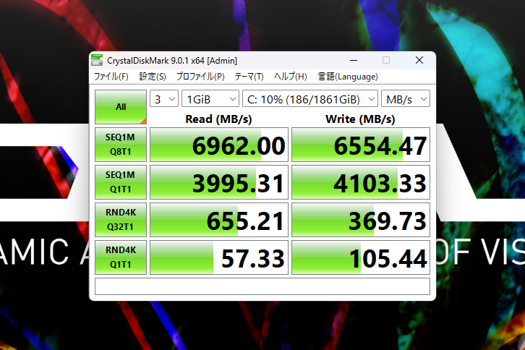Click the RND4K Q32T1 write value 369.73
Viewport: 525px width, 350px height.
click(x=361, y=220)
